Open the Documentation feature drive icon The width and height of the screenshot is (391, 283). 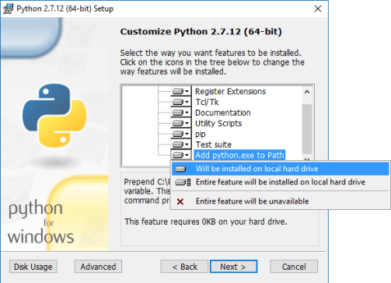click(x=181, y=113)
